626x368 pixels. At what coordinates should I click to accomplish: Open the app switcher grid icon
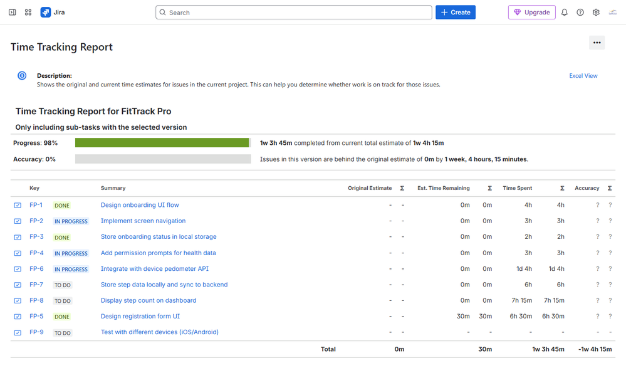(28, 12)
